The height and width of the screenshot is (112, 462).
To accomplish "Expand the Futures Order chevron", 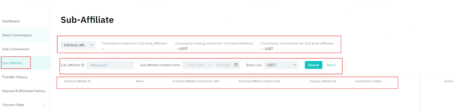I will pos(44,104).
